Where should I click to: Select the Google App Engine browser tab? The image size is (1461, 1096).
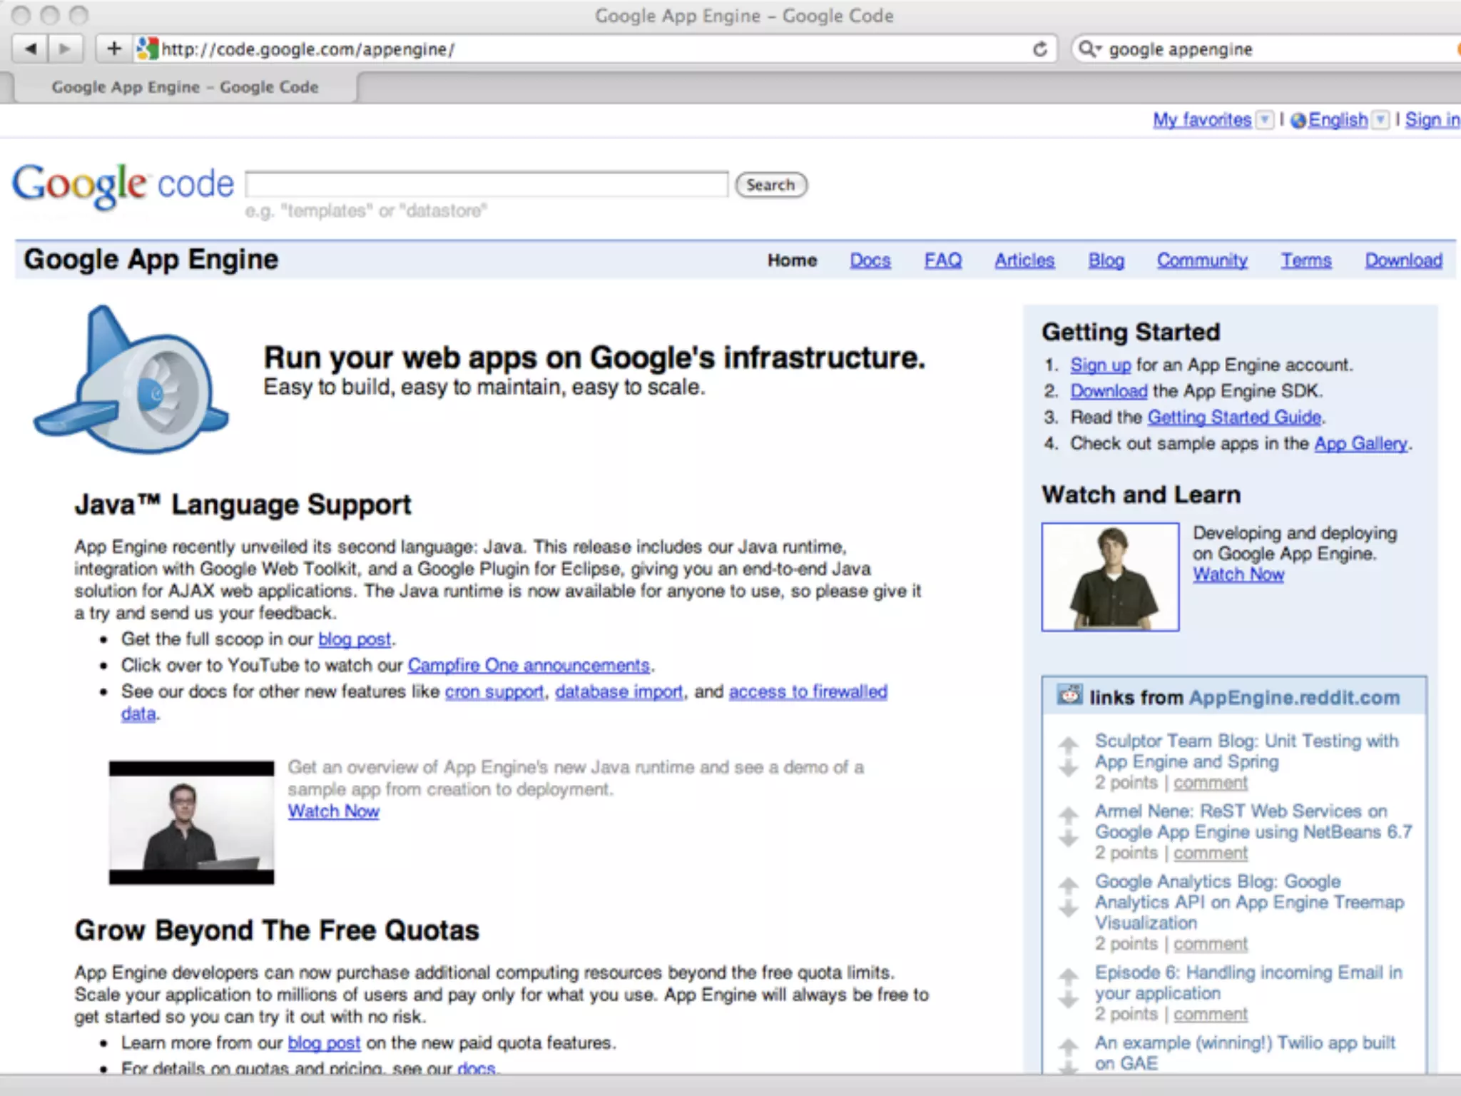[184, 87]
